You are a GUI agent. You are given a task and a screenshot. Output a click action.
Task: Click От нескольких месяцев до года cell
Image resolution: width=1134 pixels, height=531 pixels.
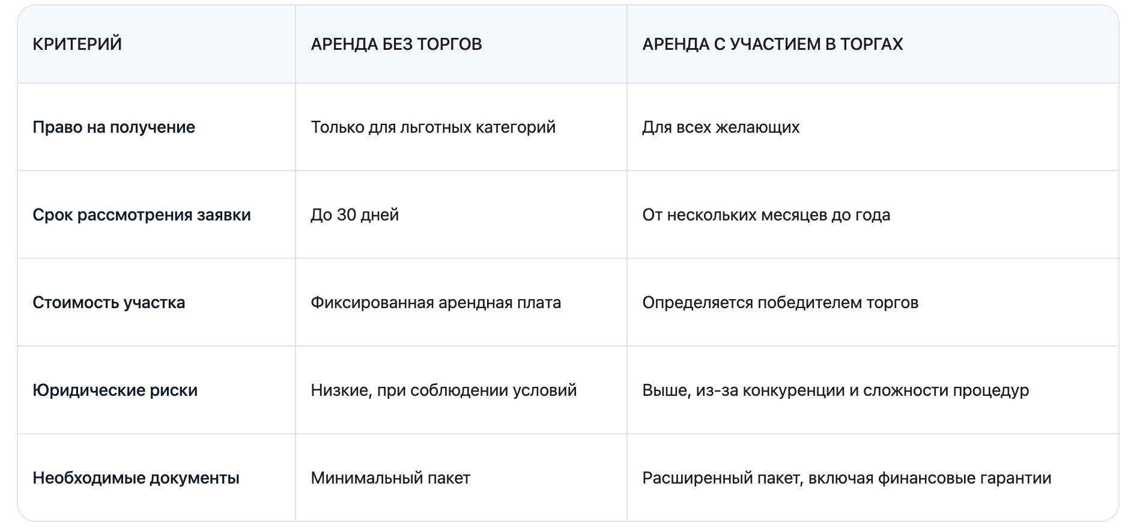pos(766,215)
